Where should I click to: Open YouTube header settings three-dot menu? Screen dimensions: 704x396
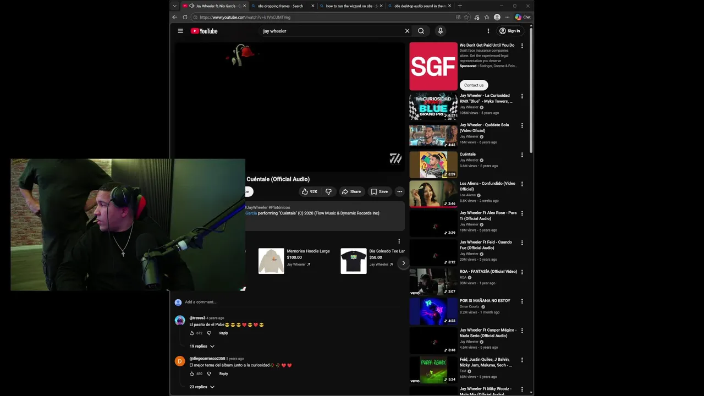[x=488, y=31]
